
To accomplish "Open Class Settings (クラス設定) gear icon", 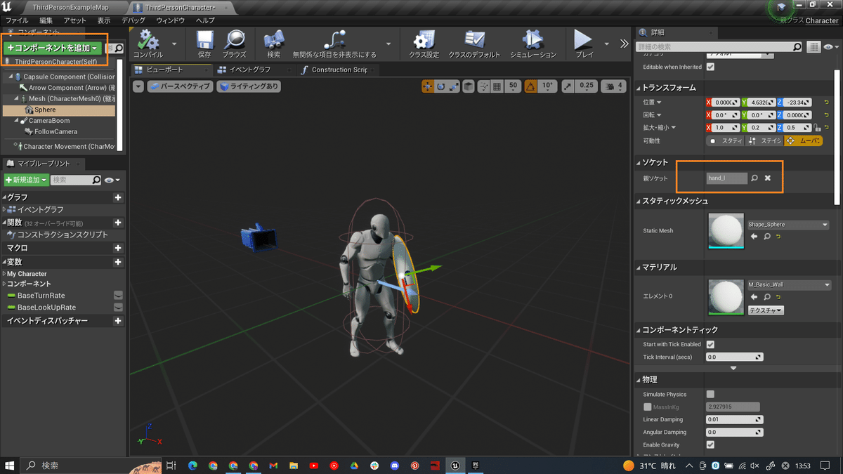I will click(424, 39).
